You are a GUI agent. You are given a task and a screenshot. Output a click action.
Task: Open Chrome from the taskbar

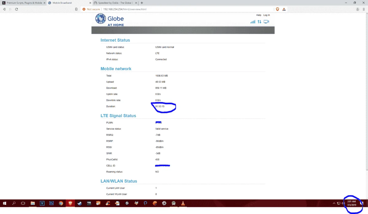[x=61, y=203]
